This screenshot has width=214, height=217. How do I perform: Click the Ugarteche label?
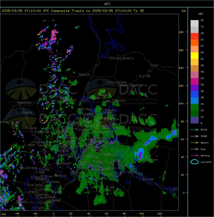point(64,163)
